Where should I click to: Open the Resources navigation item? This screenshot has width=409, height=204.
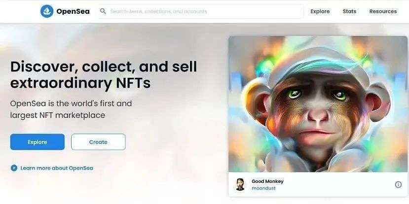[x=383, y=11]
